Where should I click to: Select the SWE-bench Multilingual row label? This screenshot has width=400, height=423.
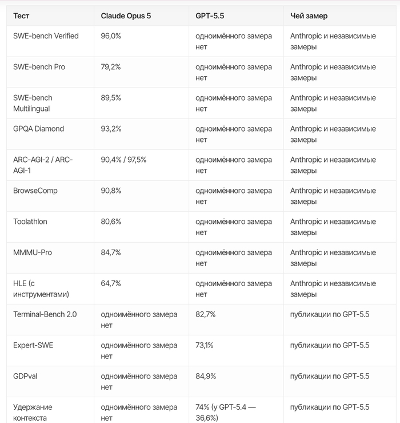tap(33, 104)
